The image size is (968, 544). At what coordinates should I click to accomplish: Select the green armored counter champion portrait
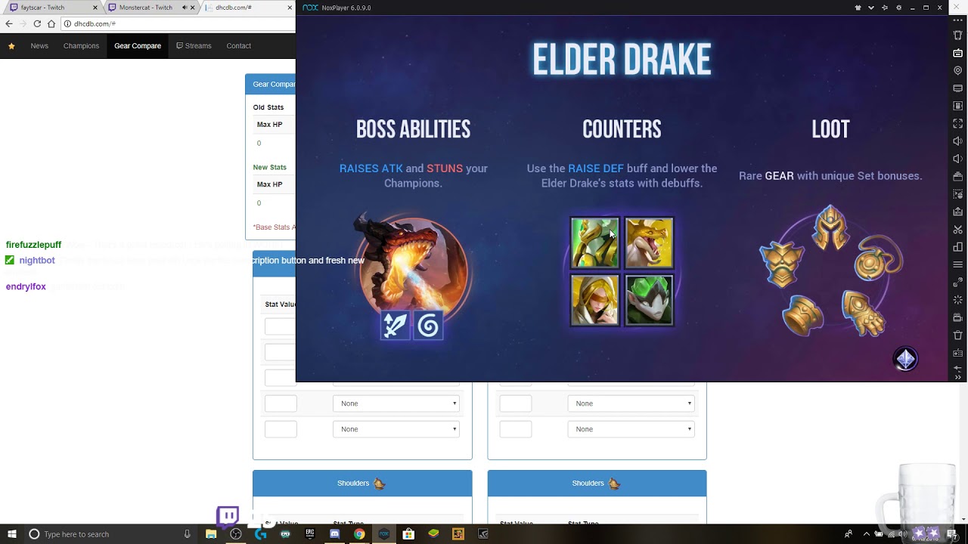tap(594, 243)
